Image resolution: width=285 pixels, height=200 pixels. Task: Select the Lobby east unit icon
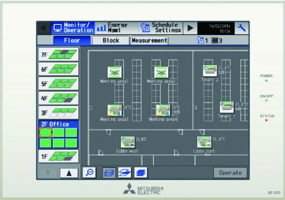coord(204,142)
